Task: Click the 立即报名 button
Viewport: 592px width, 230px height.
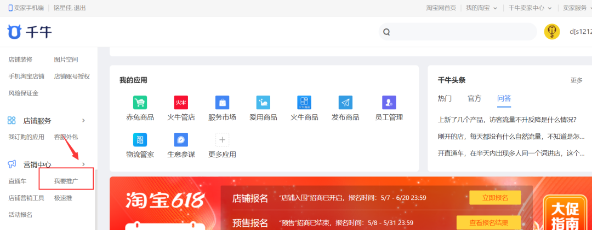Action: click(495, 198)
